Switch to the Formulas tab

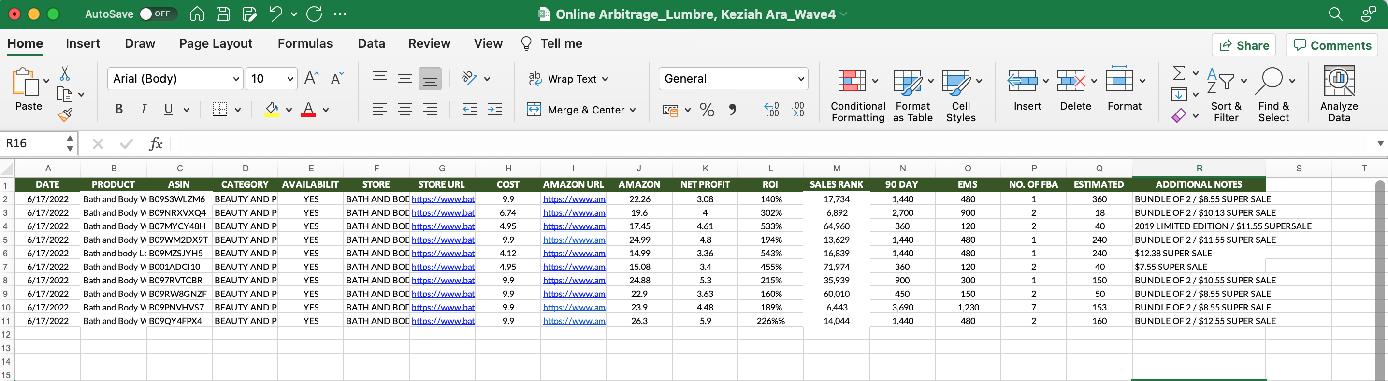point(305,43)
